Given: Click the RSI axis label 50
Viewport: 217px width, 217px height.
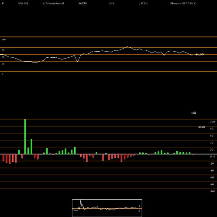Looking at the screenshot, I should [3, 57].
